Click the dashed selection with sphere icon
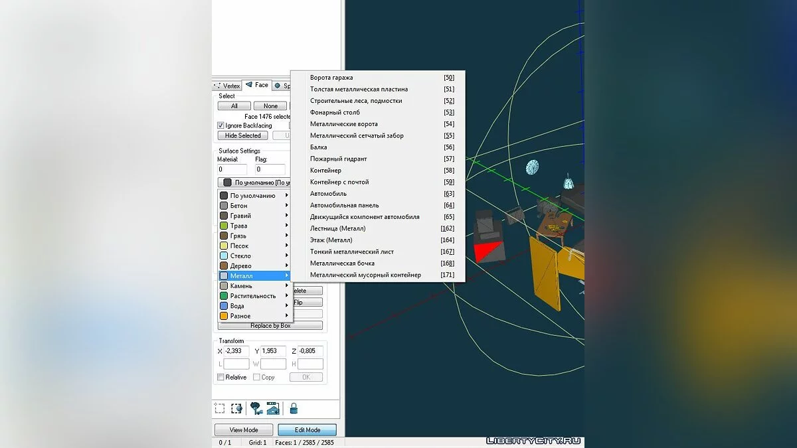Viewport: 797px width, 448px height. point(237,409)
